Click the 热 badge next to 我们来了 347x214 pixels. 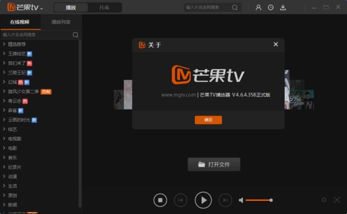[29, 63]
